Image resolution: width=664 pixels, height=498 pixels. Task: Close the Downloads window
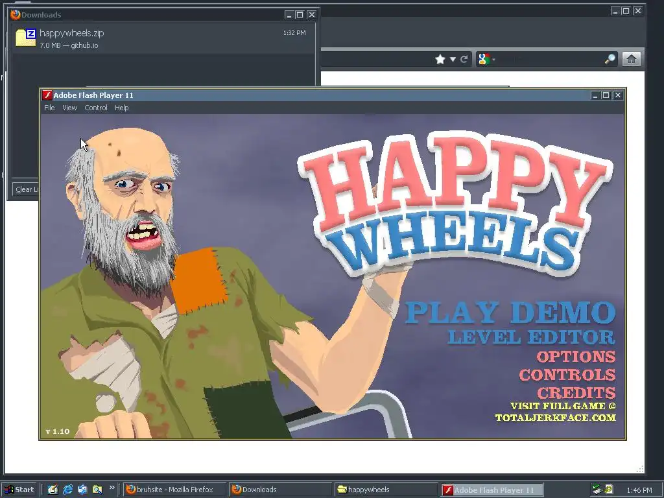(312, 15)
